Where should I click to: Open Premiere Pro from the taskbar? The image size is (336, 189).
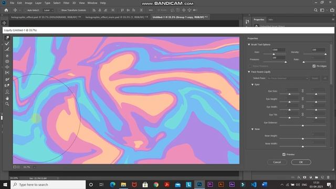click(210, 184)
